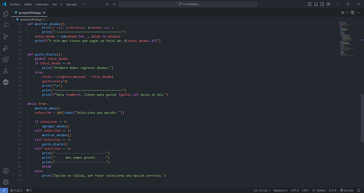Go forward with the right arrow
The height and width of the screenshot is (193, 364).
pos(114,4)
